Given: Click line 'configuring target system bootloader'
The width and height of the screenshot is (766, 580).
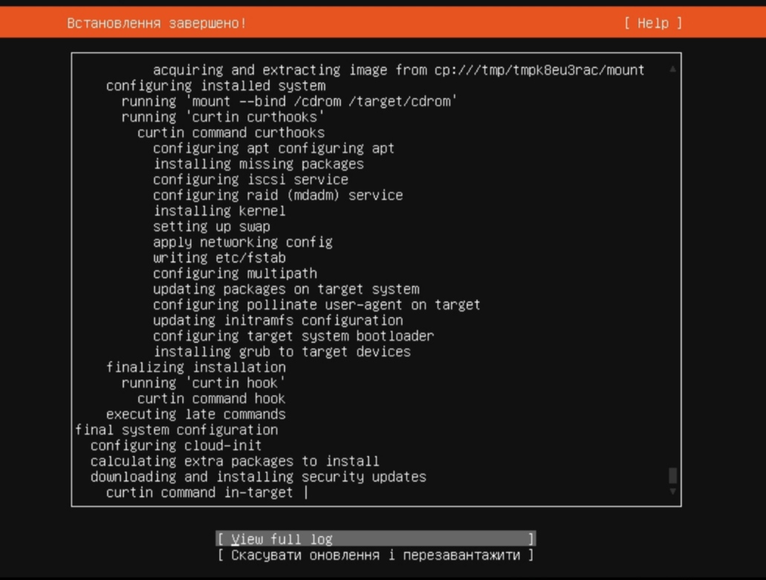Looking at the screenshot, I should (x=293, y=336).
